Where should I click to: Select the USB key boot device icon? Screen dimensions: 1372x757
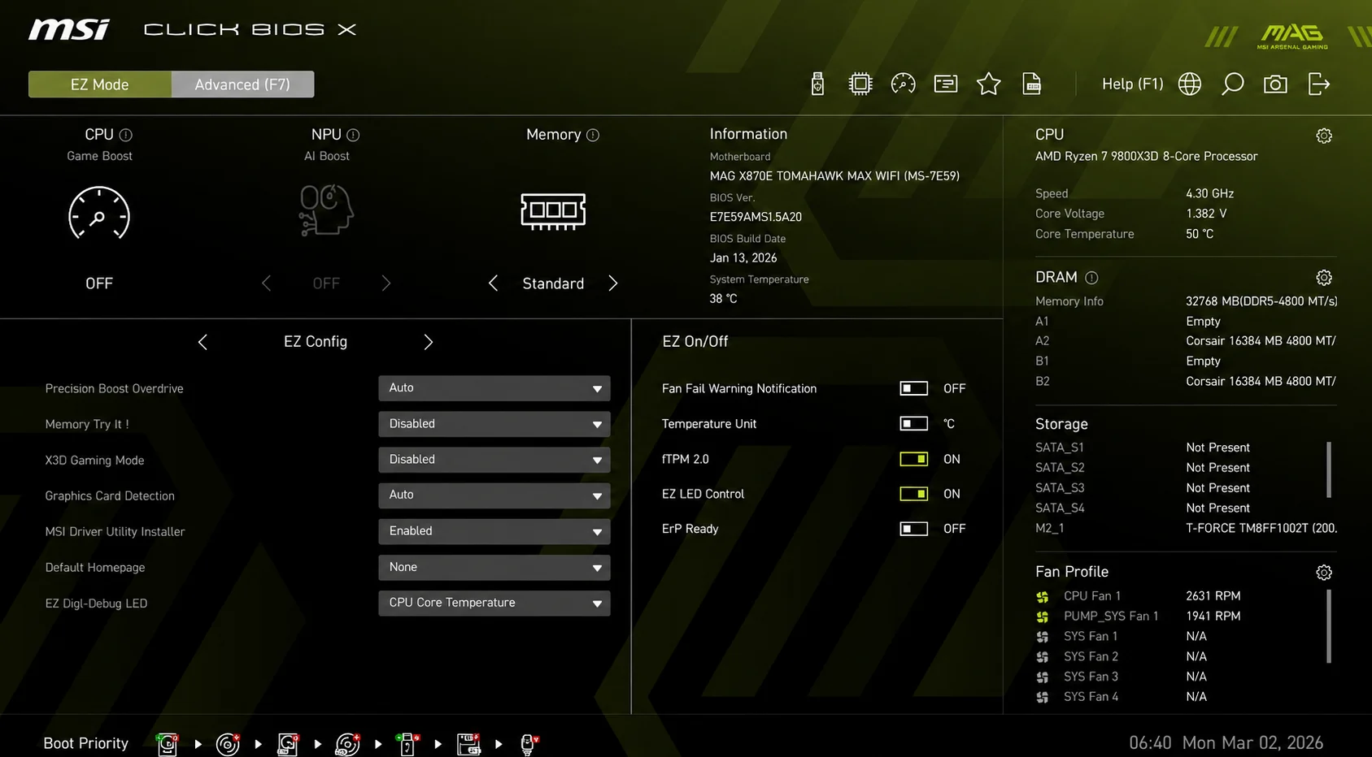tap(407, 743)
